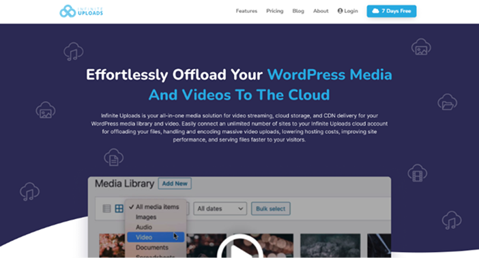The height and width of the screenshot is (258, 479).
Task: Click the document cloud icon
Action: pos(114,157)
